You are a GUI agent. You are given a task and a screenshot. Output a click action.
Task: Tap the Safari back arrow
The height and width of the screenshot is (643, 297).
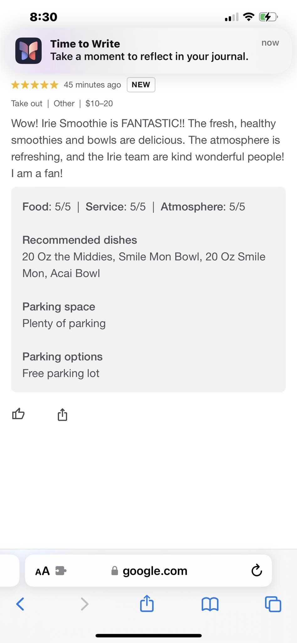click(20, 604)
